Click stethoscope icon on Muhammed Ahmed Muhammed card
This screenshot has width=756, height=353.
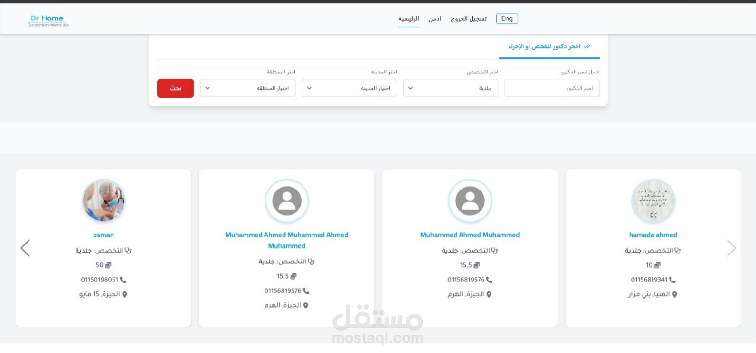pos(495,250)
